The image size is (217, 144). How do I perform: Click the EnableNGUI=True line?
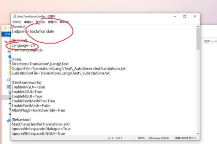pyautogui.click(x=27, y=96)
